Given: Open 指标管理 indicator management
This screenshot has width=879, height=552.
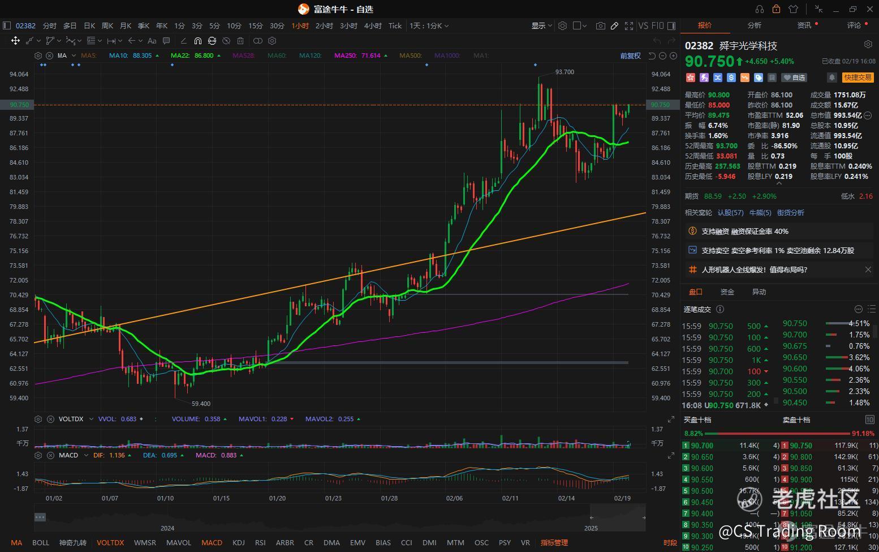Looking at the screenshot, I should [554, 542].
